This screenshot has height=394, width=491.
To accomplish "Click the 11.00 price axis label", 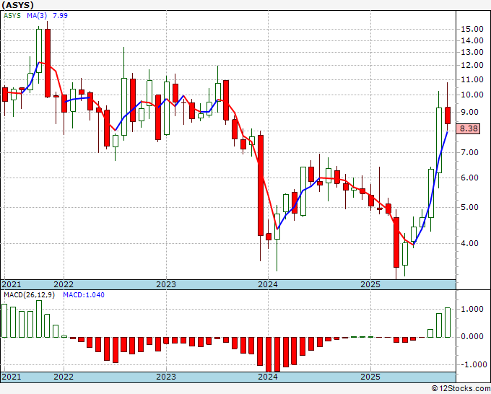I will click(472, 80).
